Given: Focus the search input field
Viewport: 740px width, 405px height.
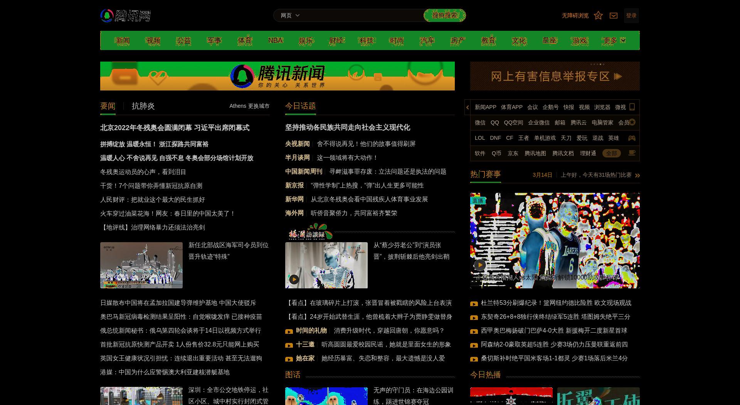Looking at the screenshot, I should (362, 15).
